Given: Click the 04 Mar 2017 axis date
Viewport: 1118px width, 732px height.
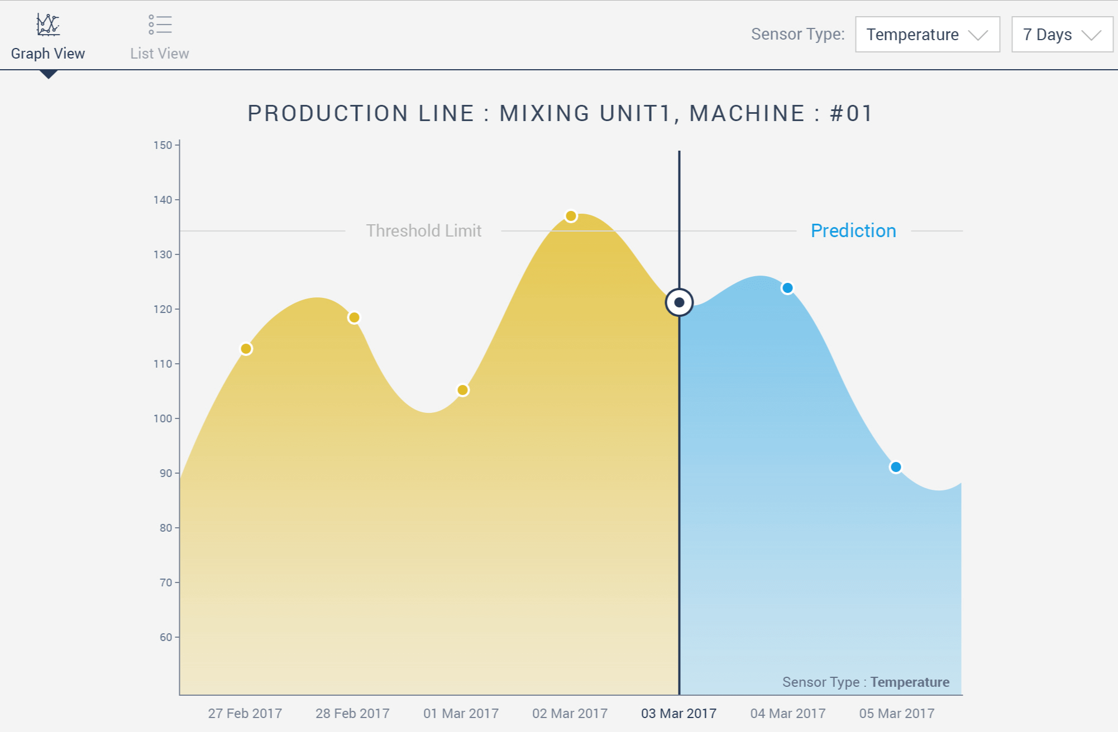Looking at the screenshot, I should coord(787,713).
